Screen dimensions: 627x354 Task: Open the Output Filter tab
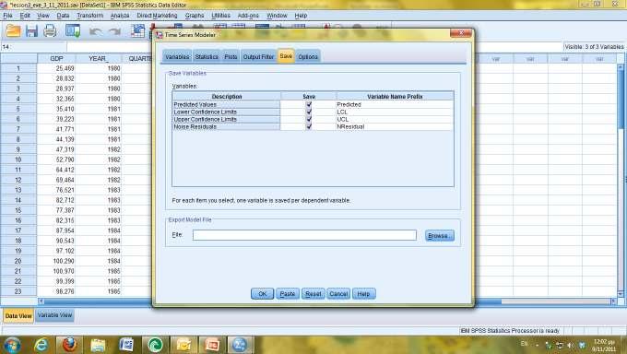coord(259,57)
